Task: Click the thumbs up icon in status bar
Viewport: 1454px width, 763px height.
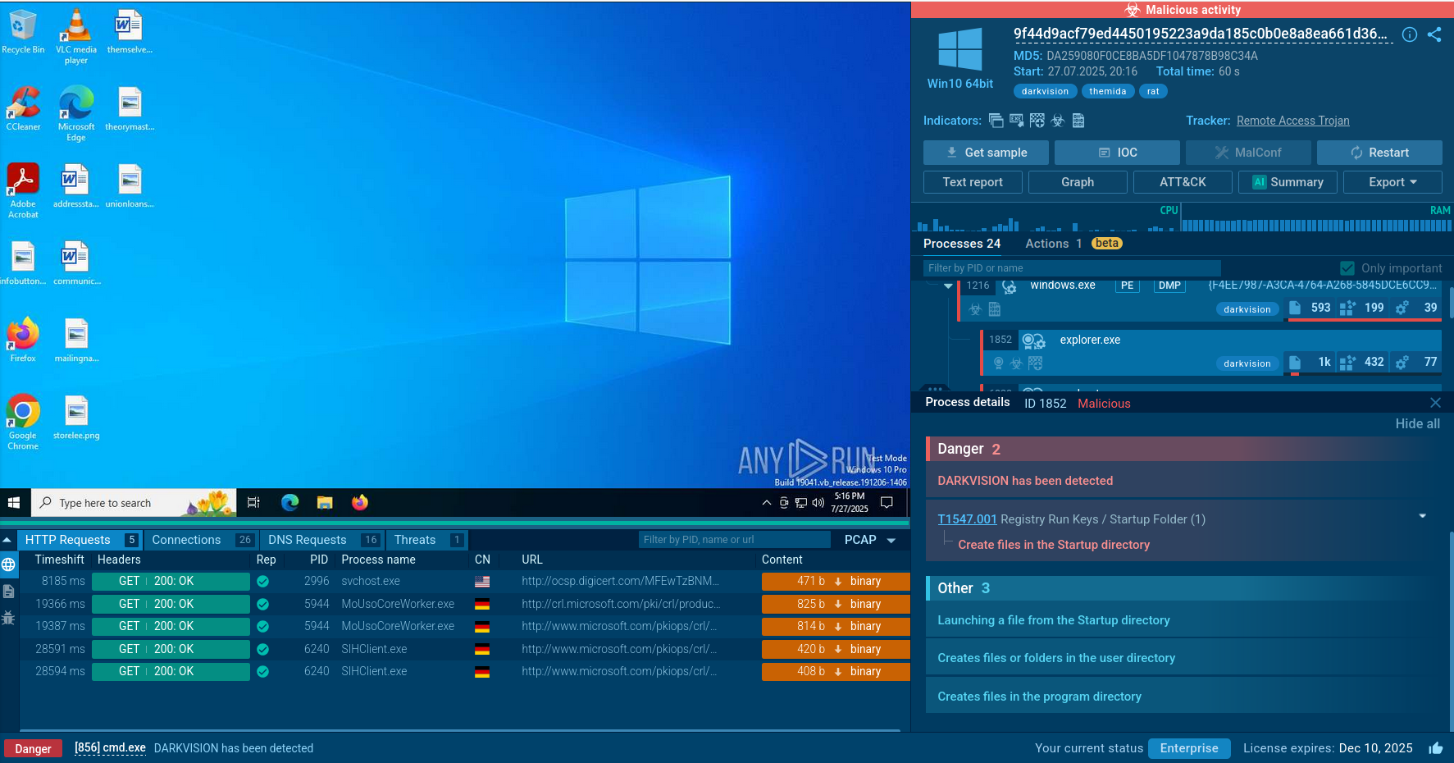Action: pos(1435,748)
